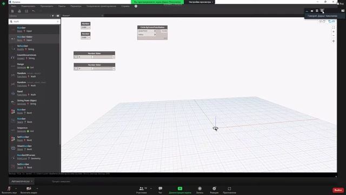Click the info icon beside the Справка menu
Viewport: 346px width, 195px height.
pyautogui.click(x=136, y=6)
